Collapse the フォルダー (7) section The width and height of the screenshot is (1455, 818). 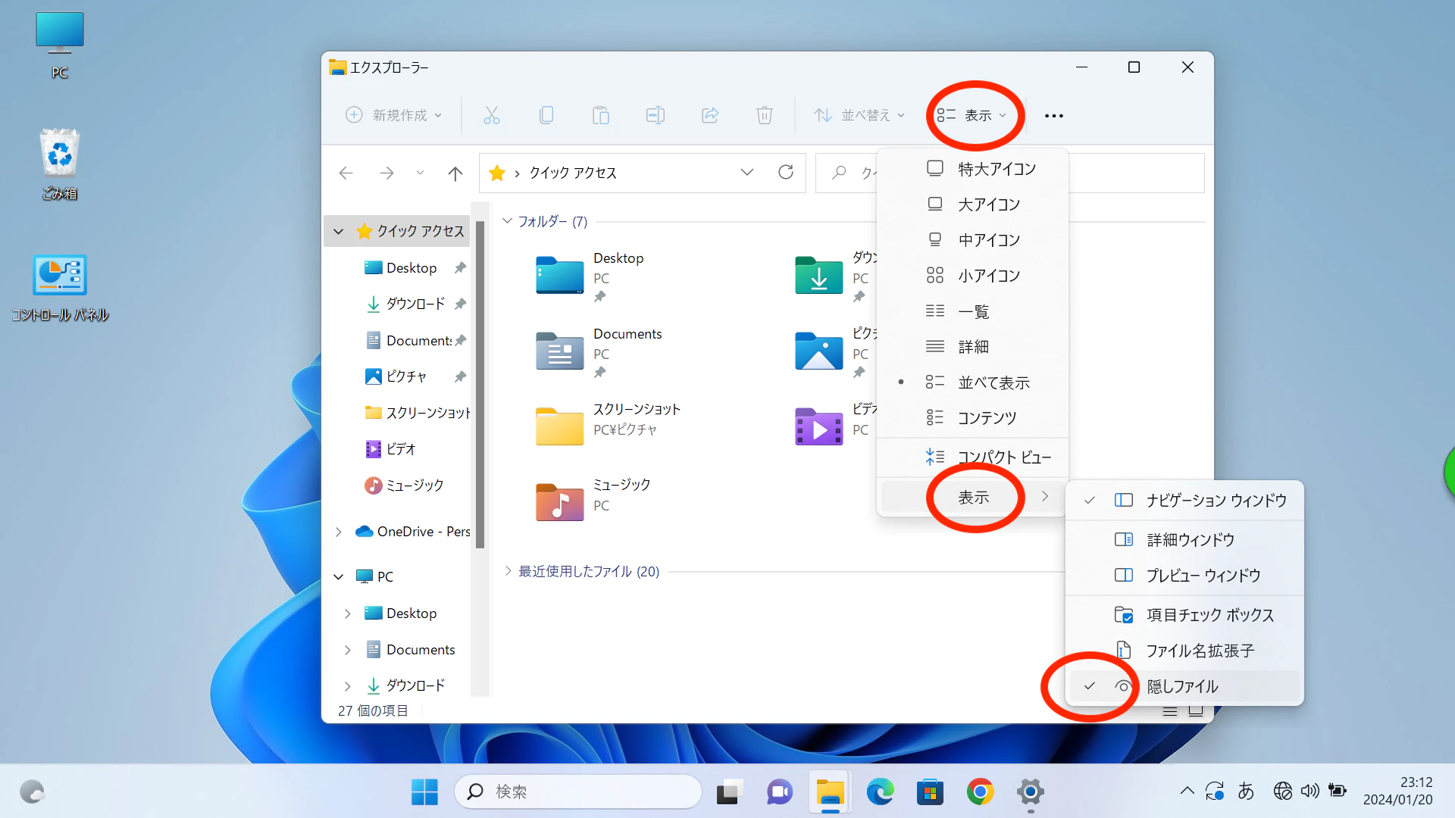(508, 221)
